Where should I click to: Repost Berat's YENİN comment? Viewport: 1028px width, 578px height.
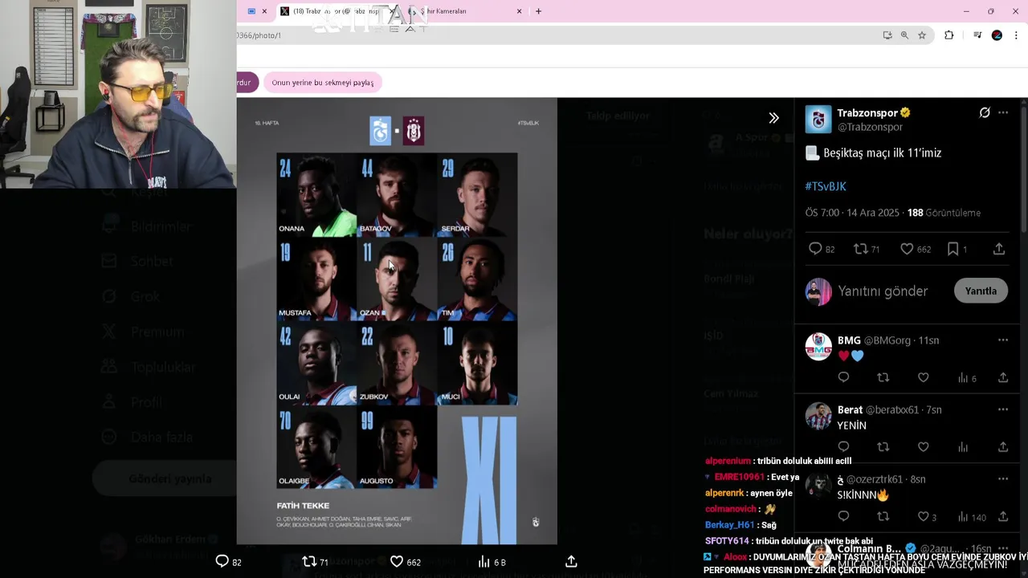pos(883,447)
